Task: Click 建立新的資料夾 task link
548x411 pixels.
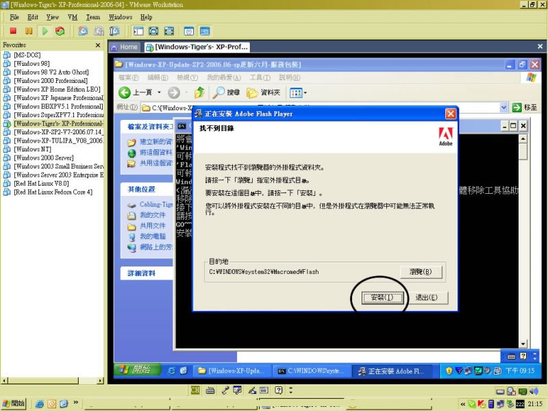Action: pos(155,142)
